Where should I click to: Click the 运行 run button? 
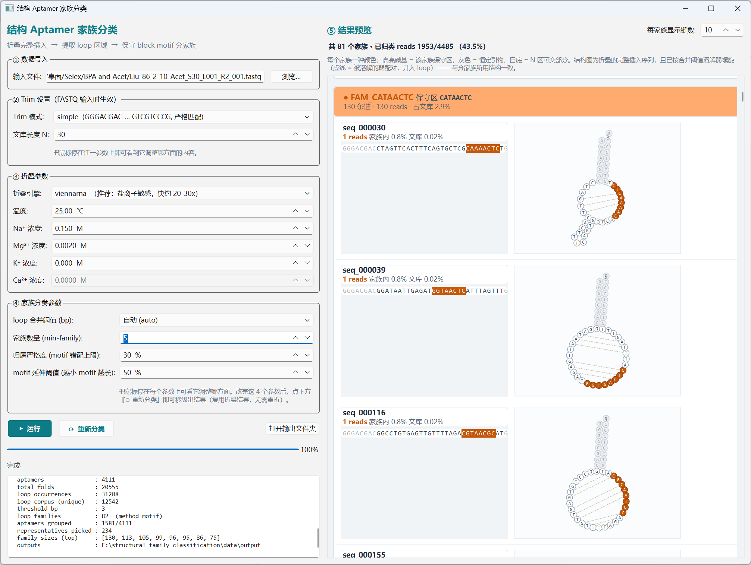point(30,429)
